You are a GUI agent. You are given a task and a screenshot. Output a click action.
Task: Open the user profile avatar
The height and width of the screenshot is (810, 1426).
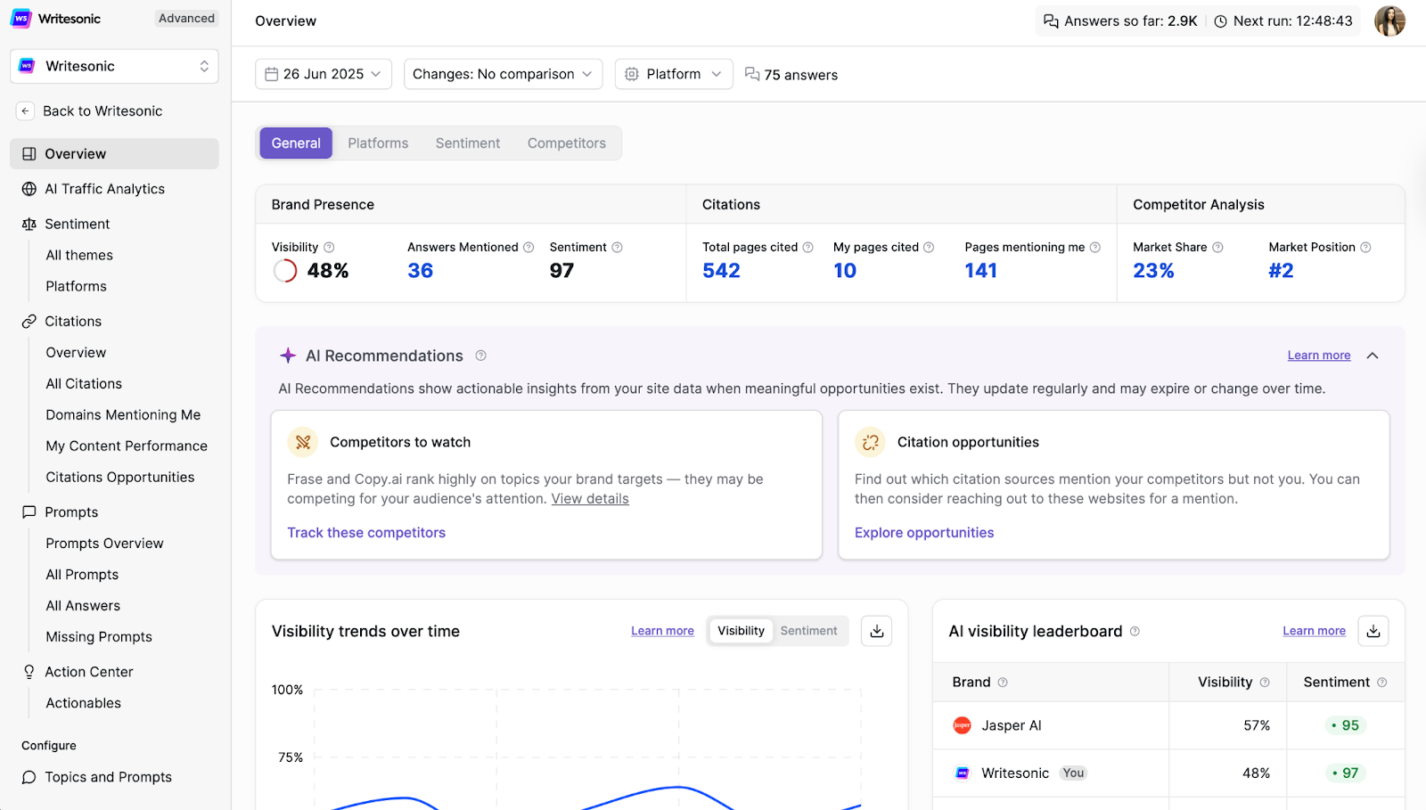click(x=1389, y=20)
